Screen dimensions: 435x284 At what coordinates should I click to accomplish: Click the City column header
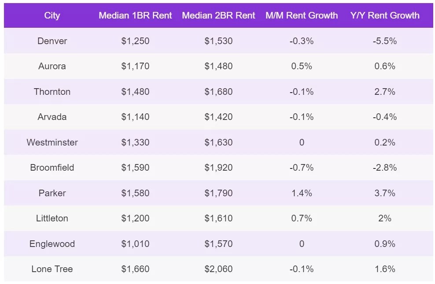[52, 15]
